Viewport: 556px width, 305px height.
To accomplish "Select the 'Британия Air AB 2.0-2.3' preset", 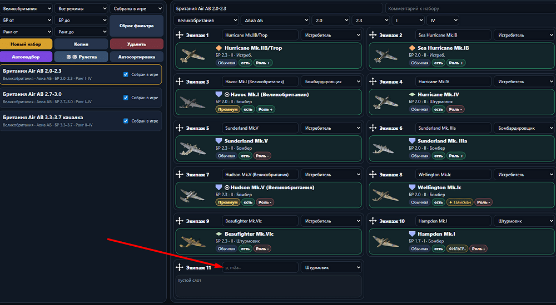I will coord(81,74).
